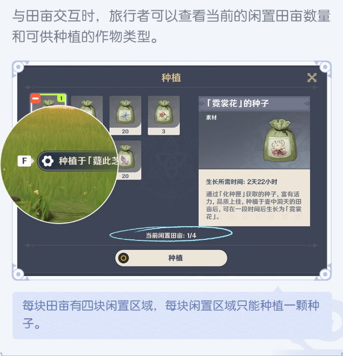Image resolution: width=343 pixels, height=356 pixels.
Task: Click the 种植于「薿此芝 interaction prompt
Action: tap(77, 161)
